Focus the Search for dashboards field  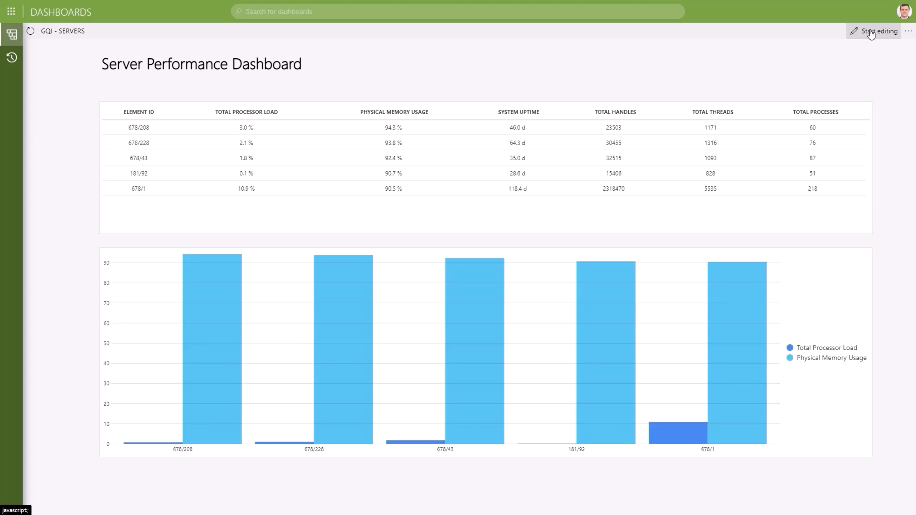click(458, 11)
